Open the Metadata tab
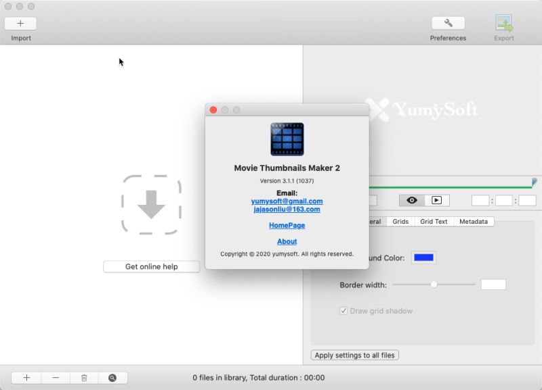Viewport: 542px width, 390px height. (x=474, y=222)
